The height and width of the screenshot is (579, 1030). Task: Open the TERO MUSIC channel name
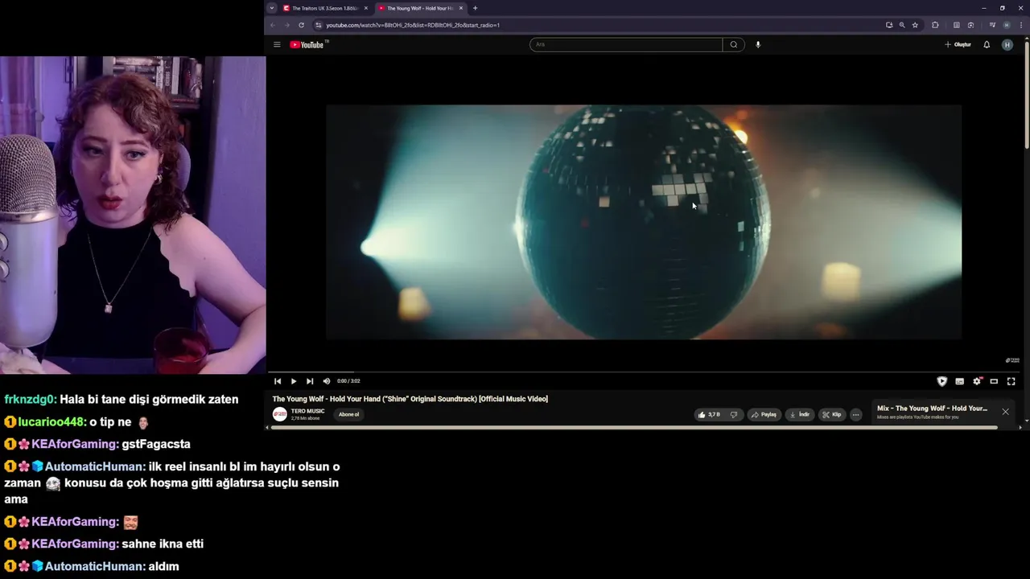[x=307, y=411]
